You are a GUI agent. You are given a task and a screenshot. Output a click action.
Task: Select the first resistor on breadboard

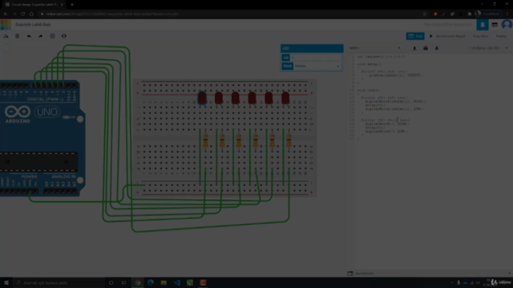(205, 141)
